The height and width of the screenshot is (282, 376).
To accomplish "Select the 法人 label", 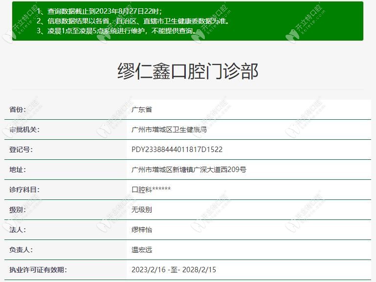I will (18, 230).
